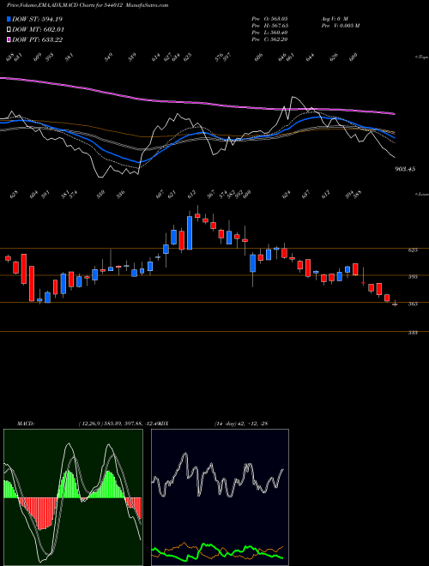Click the magenta DOW PT legend swatch

tap(9, 39)
